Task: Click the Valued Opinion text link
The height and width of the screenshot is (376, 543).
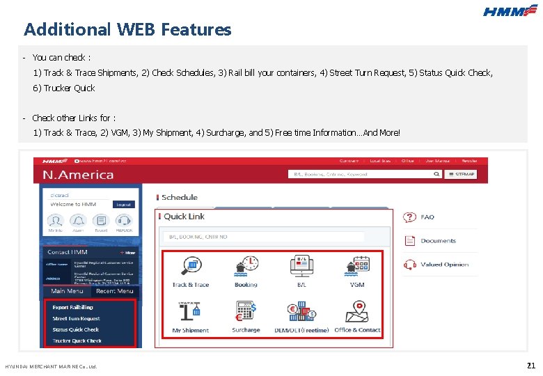Action: (445, 265)
